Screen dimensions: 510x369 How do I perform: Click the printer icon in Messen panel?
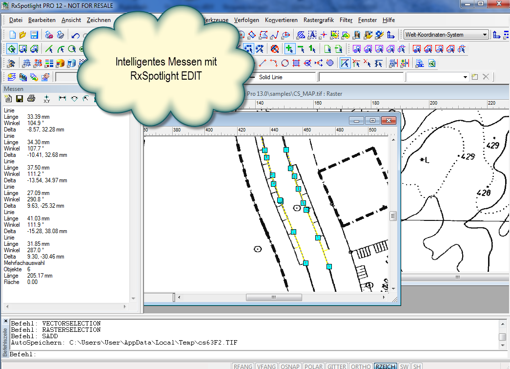(x=31, y=99)
